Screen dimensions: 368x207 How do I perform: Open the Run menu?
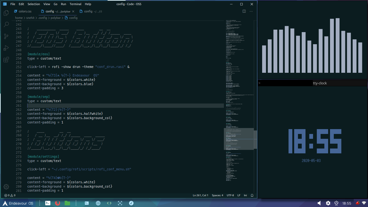click(x=64, y=4)
